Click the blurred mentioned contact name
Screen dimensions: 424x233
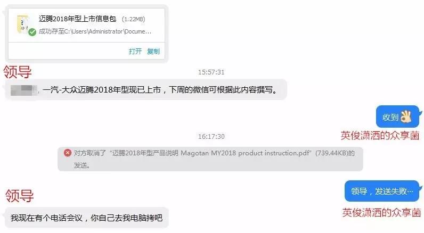click(x=24, y=90)
